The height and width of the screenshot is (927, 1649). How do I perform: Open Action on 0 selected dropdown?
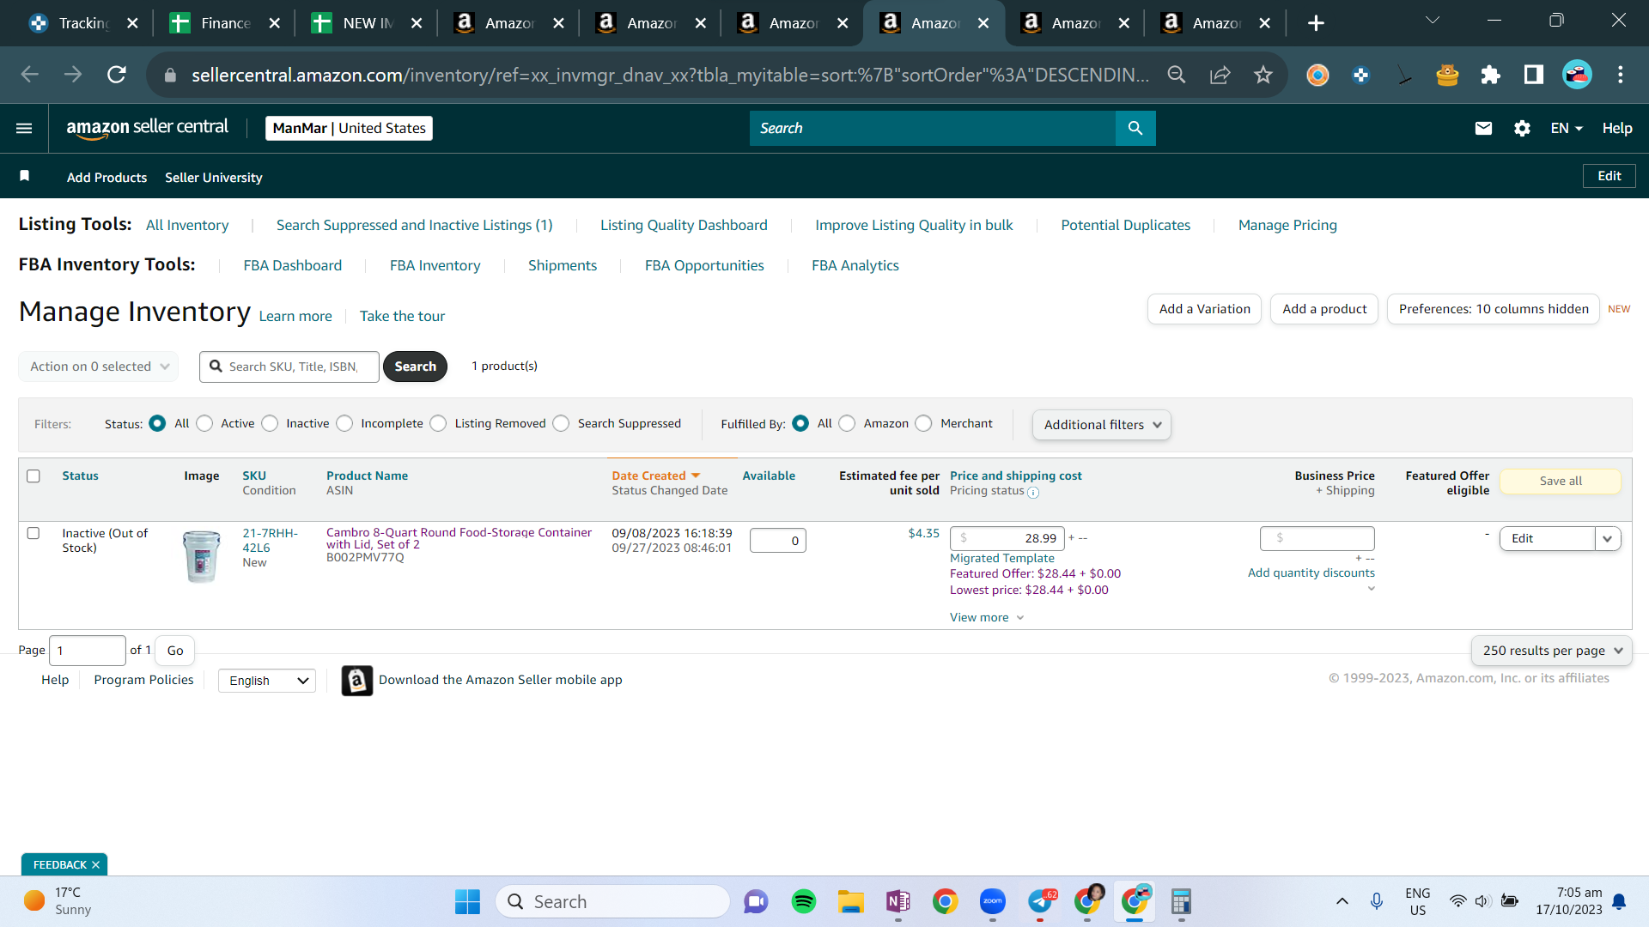tap(99, 367)
